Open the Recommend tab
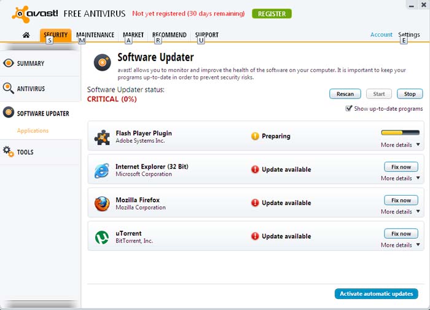The height and width of the screenshot is (310, 430). (170, 35)
